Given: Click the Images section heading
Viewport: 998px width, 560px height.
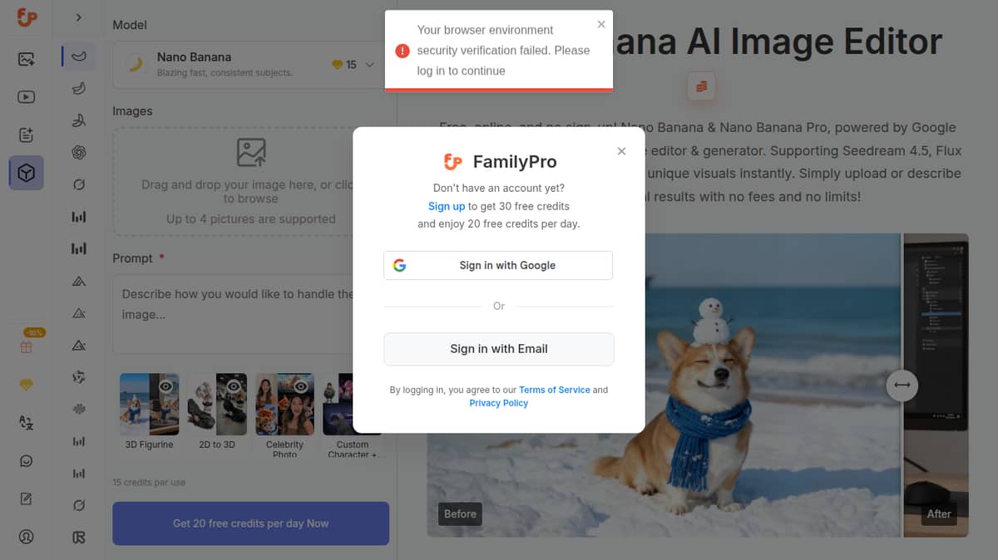Looking at the screenshot, I should click(x=132, y=111).
